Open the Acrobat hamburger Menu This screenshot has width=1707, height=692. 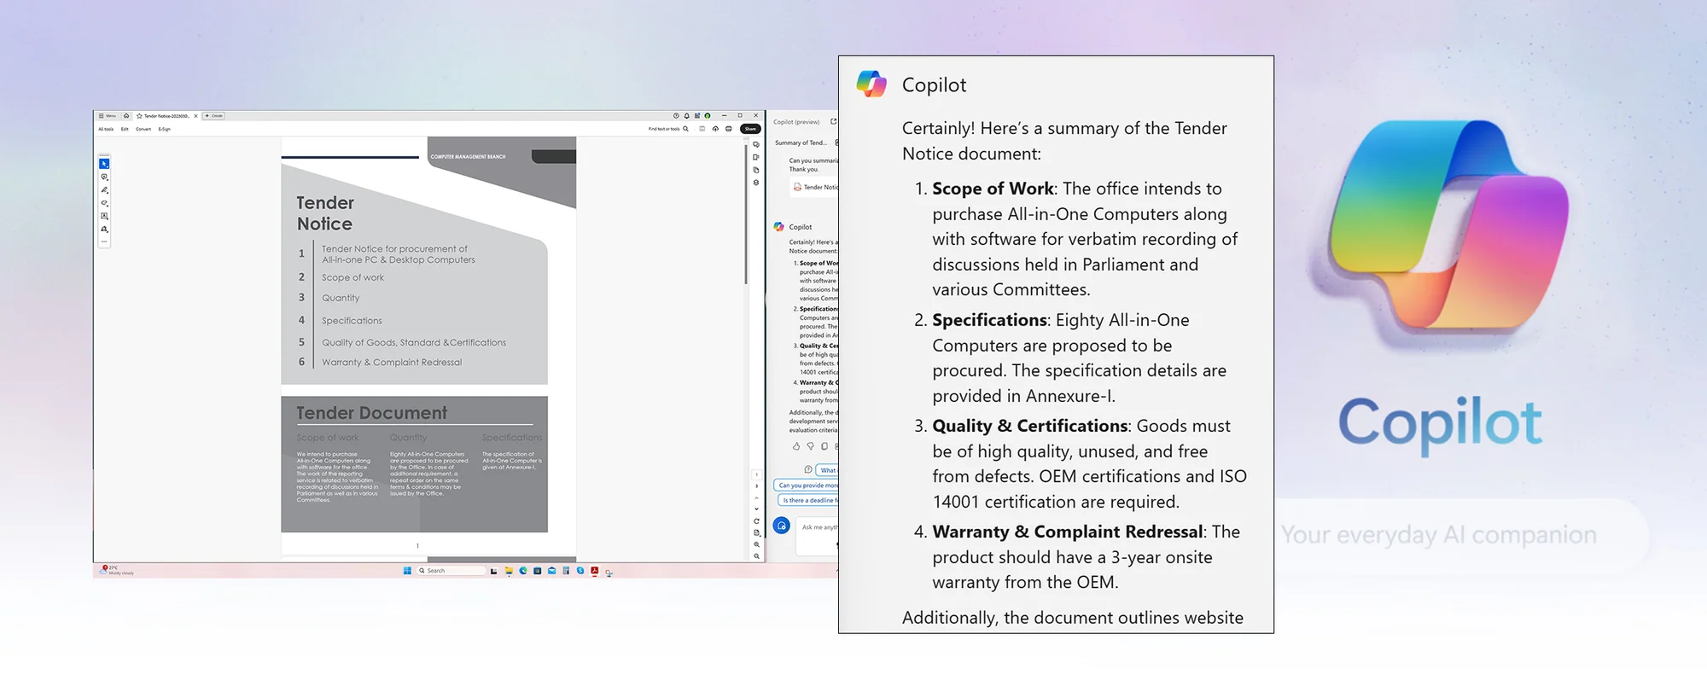pyautogui.click(x=108, y=116)
